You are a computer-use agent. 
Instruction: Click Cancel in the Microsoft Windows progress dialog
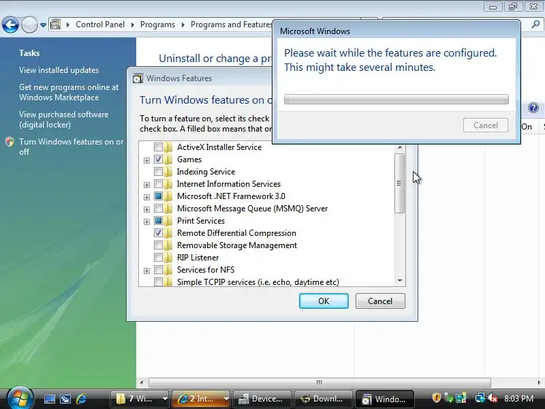486,125
